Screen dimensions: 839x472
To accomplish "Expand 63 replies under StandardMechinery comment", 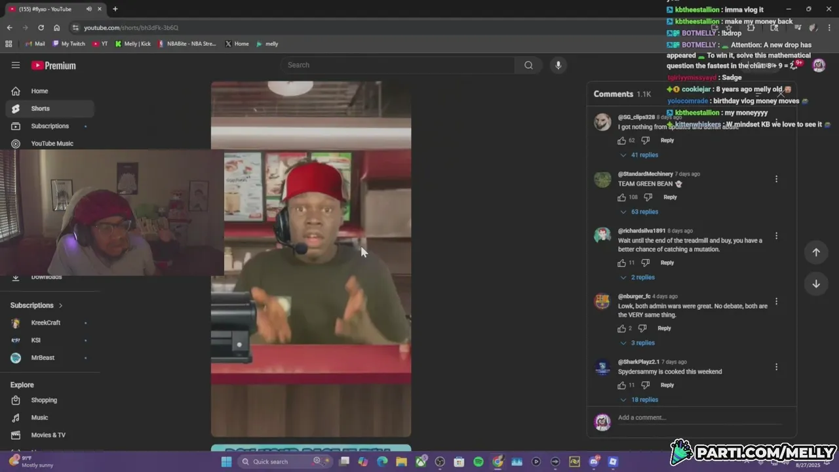I will tap(639, 212).
